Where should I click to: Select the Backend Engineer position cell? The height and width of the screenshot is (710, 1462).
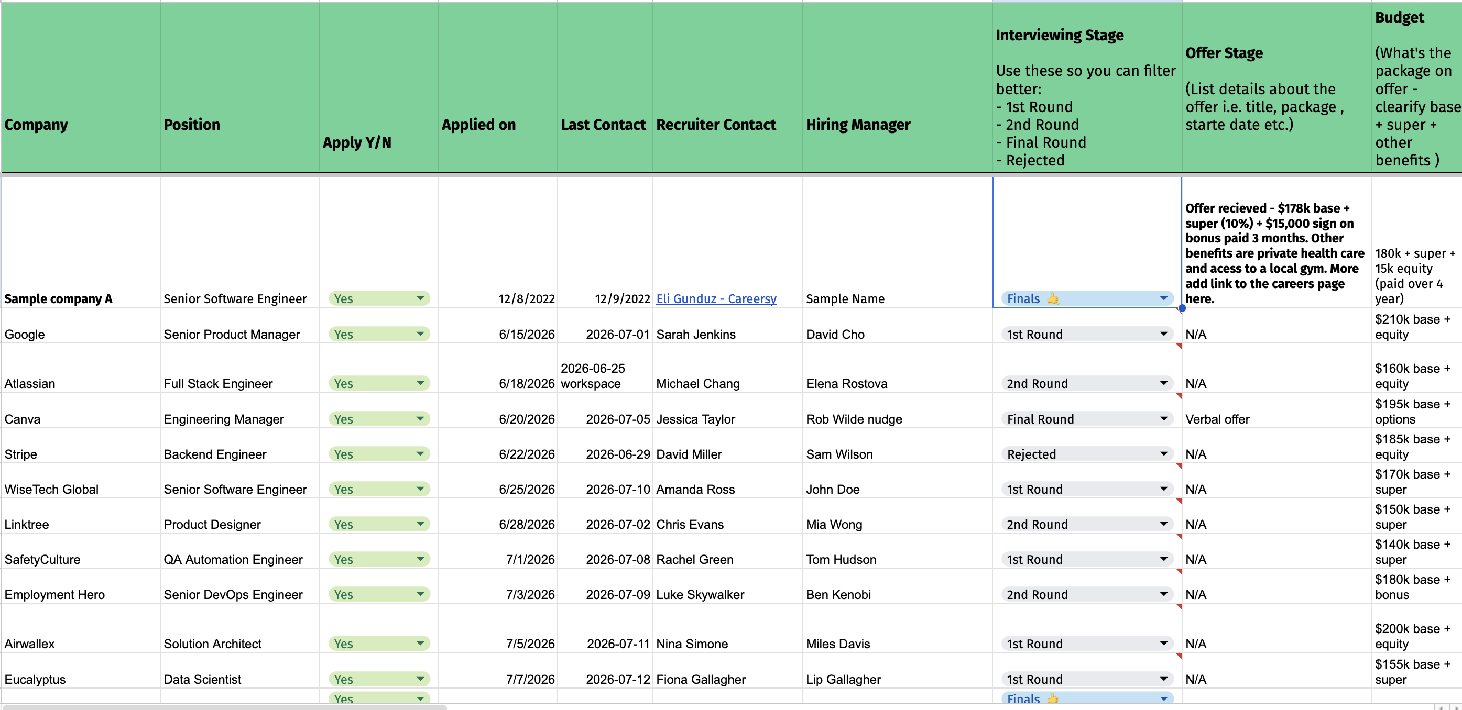click(x=240, y=446)
